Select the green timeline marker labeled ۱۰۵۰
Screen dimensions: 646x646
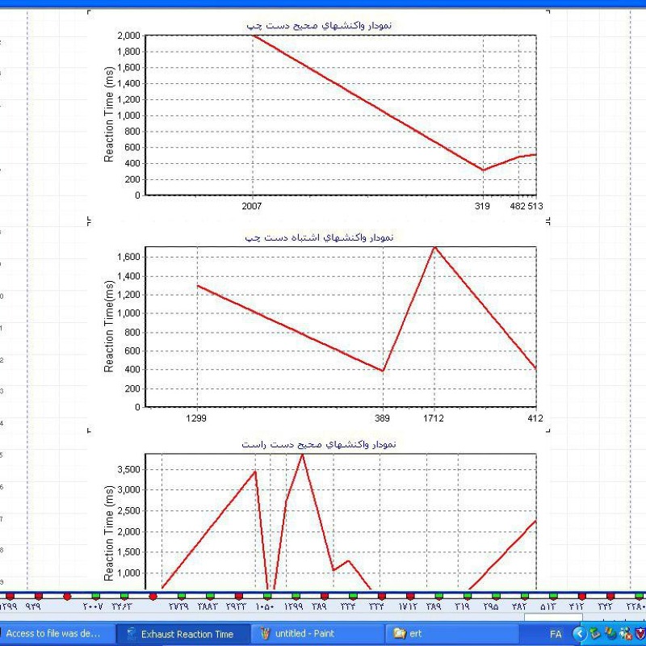pos(266,596)
